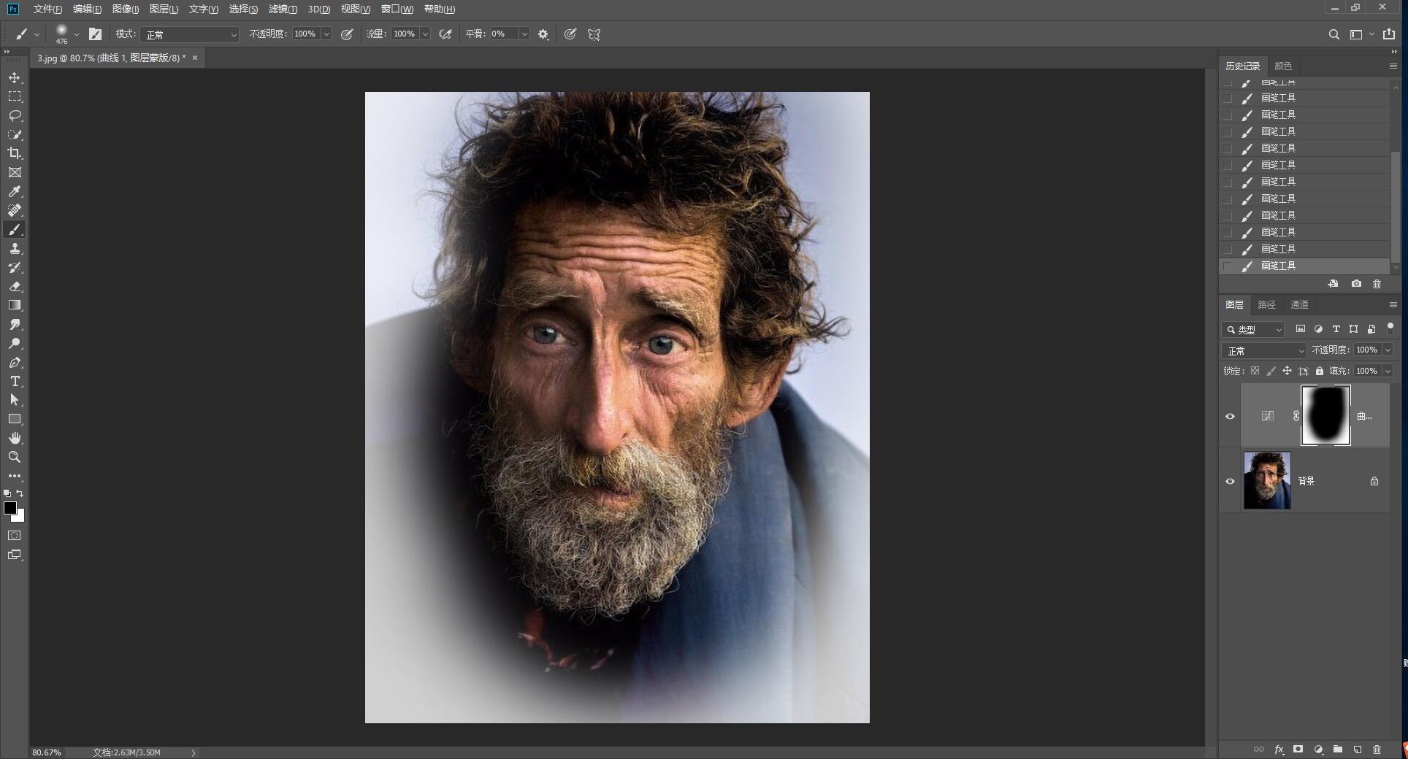Select the Eyedropper tool

coord(15,191)
